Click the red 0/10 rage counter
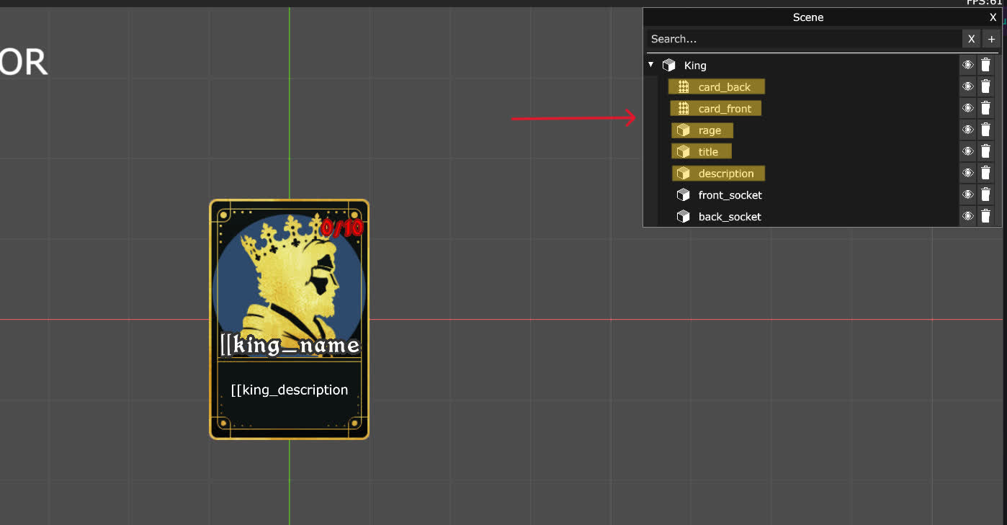 pyautogui.click(x=342, y=228)
